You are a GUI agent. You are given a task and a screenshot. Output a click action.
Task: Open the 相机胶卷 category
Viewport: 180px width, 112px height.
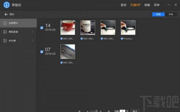tap(18, 32)
